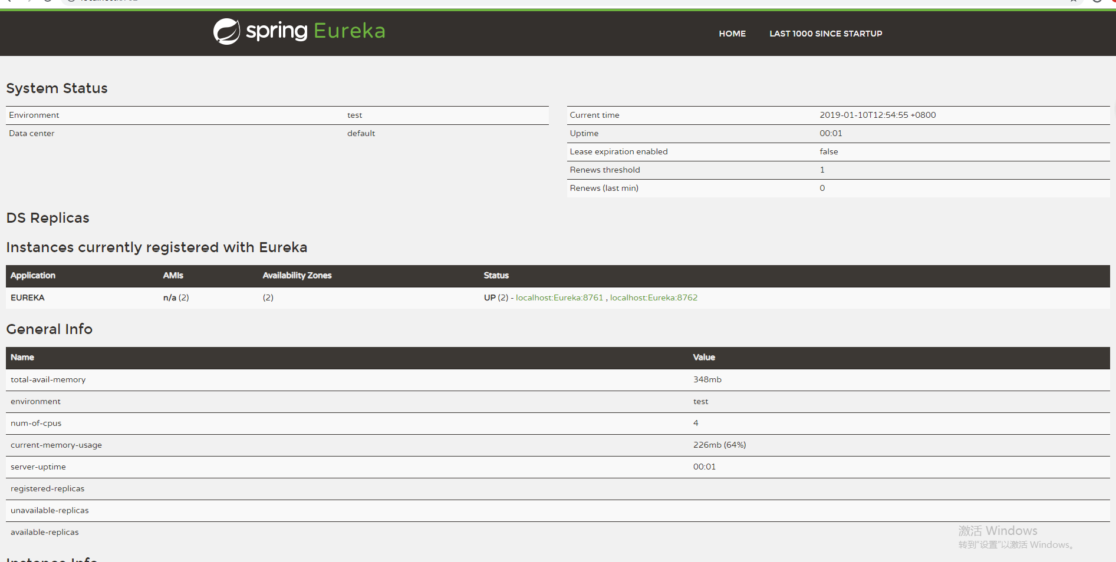
Task: Select the default data center value
Action: point(361,133)
